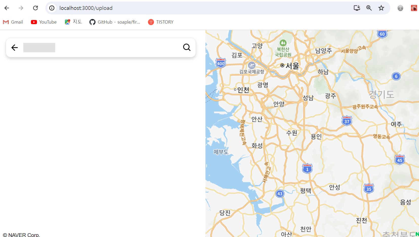Click the 여주 label on the map
This screenshot has height=237, width=419.
click(396, 124)
